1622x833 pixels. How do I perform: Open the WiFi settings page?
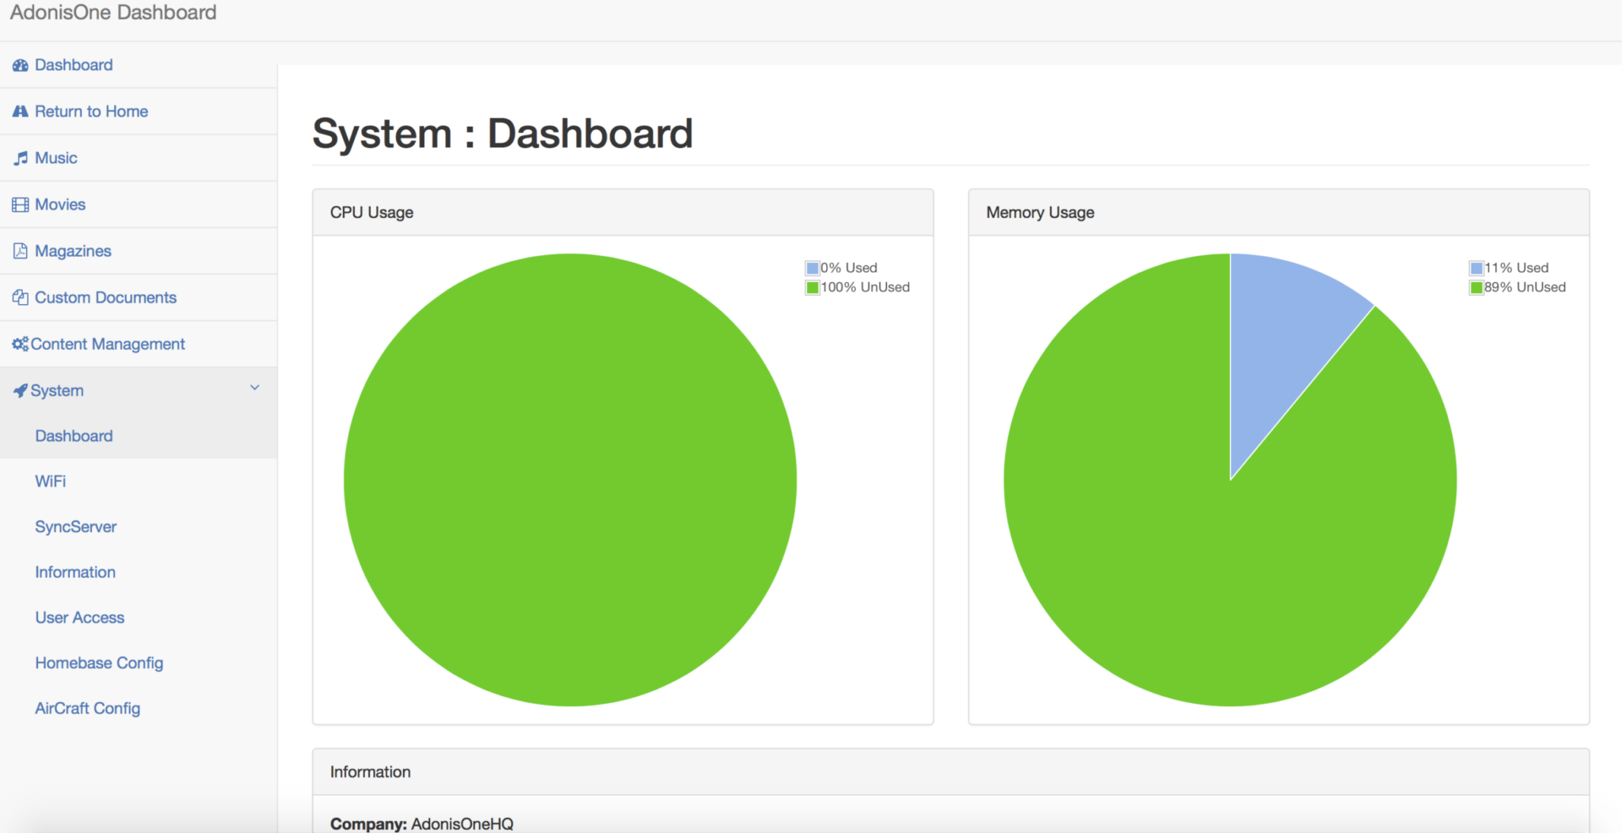[x=51, y=481]
